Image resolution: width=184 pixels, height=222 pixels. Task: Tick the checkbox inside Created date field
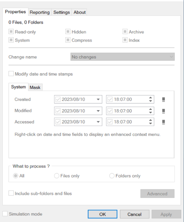coord(58,99)
